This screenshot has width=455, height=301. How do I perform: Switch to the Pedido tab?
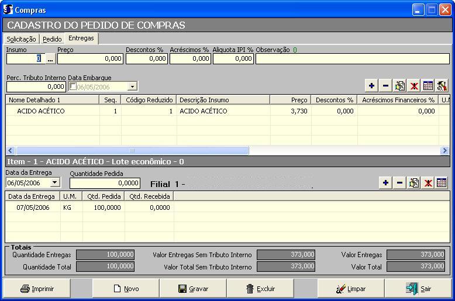[x=52, y=39]
